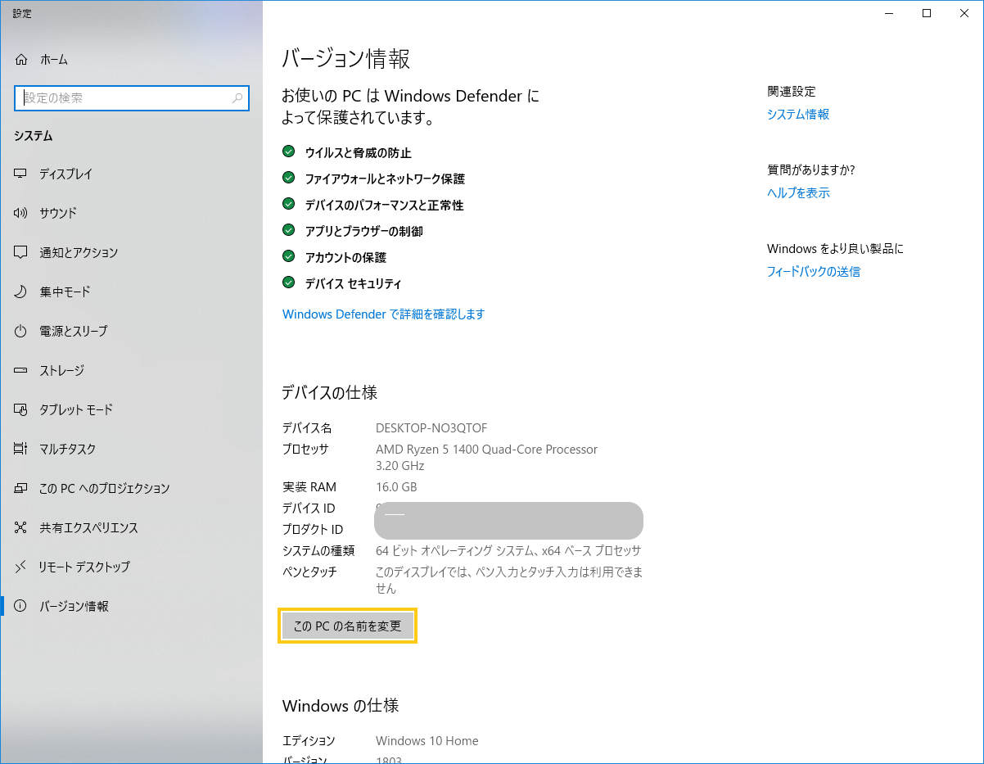
Task: Click device name DESKTOP-NO3QTOF
Action: [431, 428]
